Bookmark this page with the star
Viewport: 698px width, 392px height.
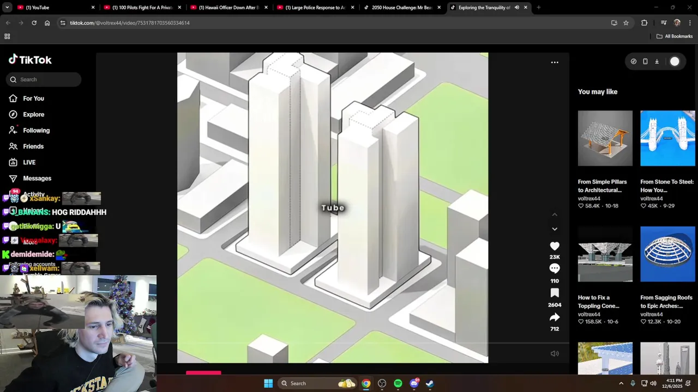[626, 23]
